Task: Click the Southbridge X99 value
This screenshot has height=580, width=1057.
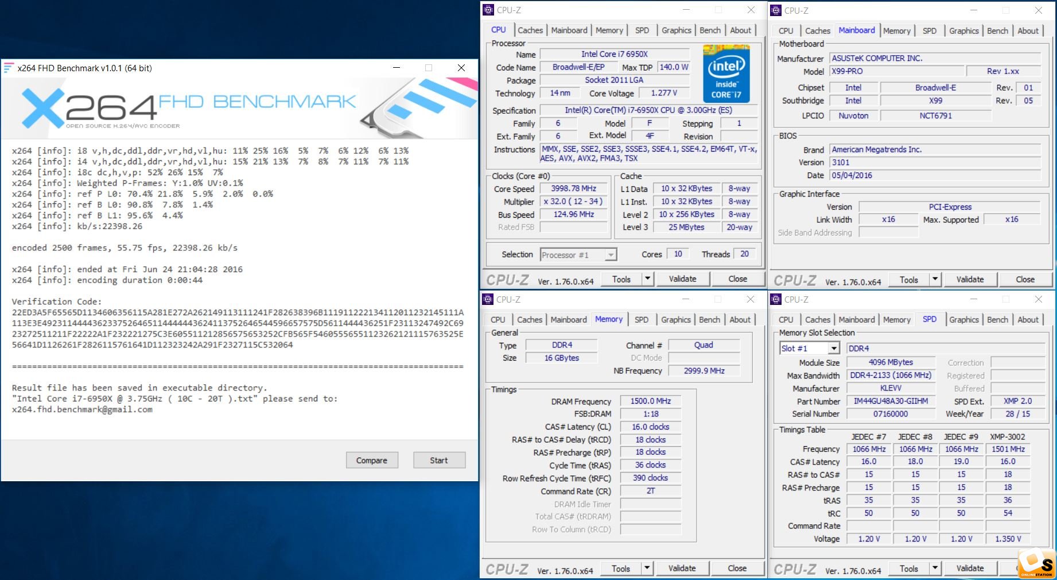Action: click(x=936, y=101)
